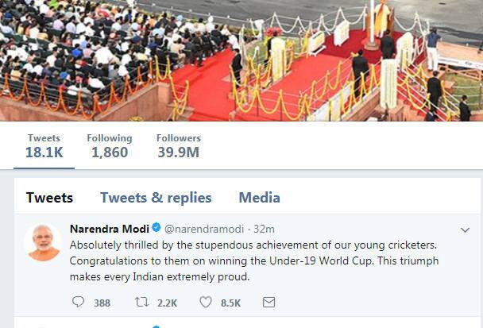Click the 8.5K likes count
The height and width of the screenshot is (328, 483).
point(230,303)
